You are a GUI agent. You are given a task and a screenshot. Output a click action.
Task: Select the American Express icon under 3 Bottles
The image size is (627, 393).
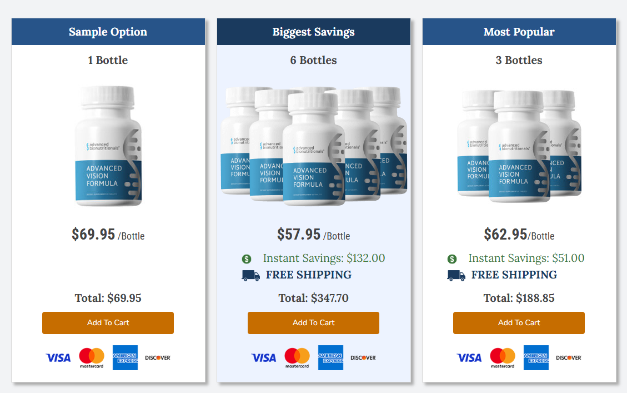[x=536, y=357]
